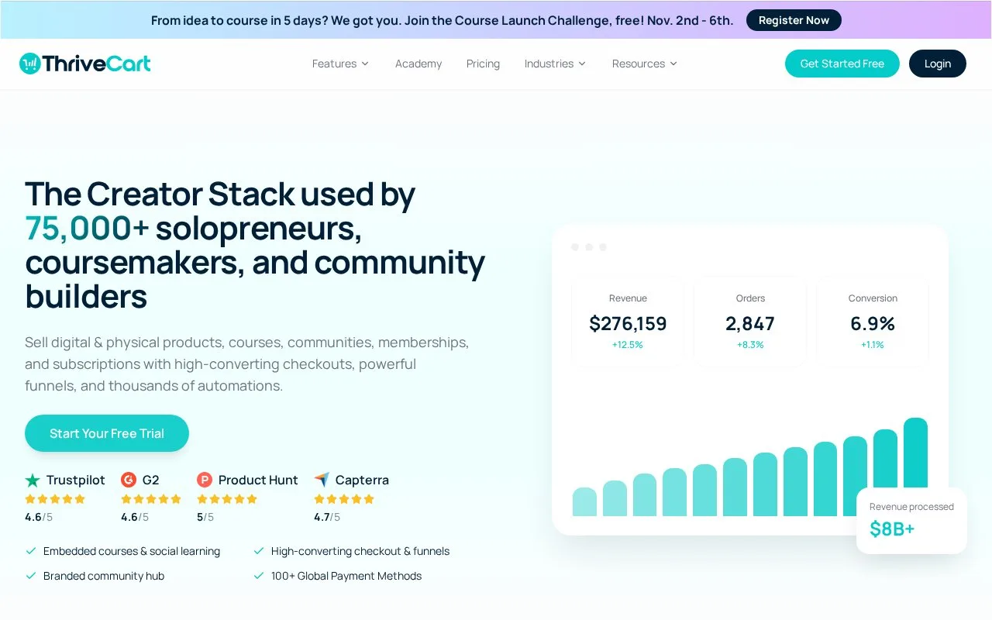Click the G2 five-star rating row
Screen dimensions: 992x620
(151, 499)
